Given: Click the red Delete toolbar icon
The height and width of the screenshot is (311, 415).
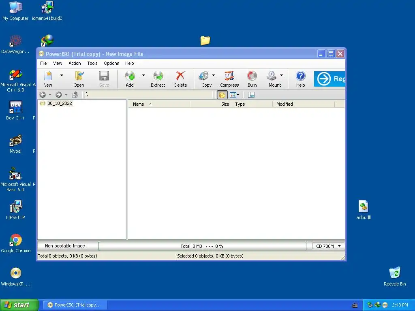Looking at the screenshot, I should [x=180, y=79].
